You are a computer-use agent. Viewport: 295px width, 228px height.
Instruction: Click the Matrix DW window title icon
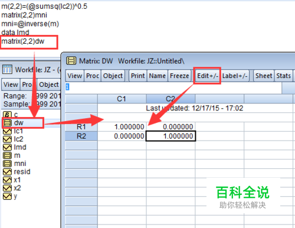[x=71, y=61]
